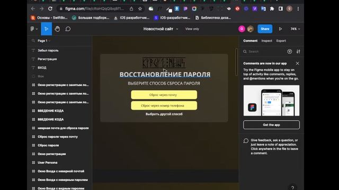The width and height of the screenshot is (339, 190).
Task: Search layers with the magnifier icon
Action: coord(33,41)
